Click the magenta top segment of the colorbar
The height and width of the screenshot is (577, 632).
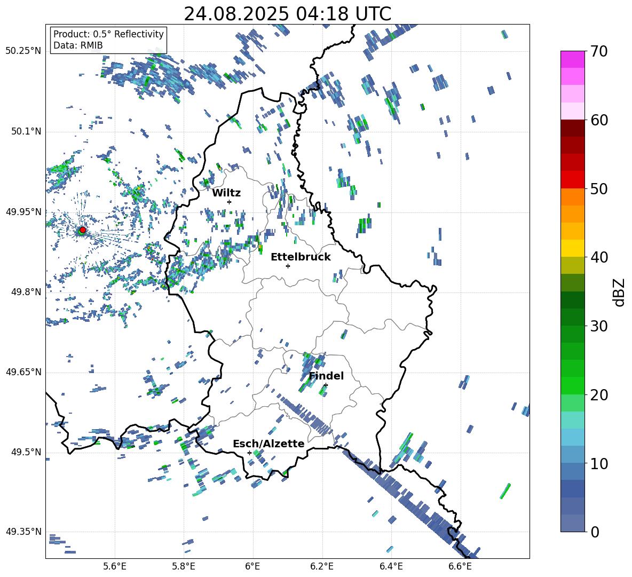[x=572, y=59]
